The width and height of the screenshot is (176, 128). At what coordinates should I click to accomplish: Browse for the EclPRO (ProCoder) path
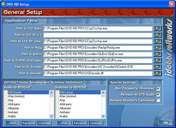coord(158,60)
